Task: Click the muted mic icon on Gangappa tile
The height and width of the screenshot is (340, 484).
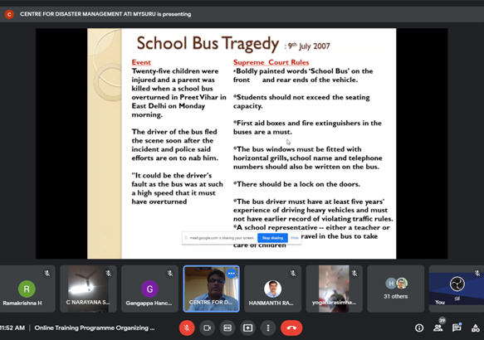Action: (170, 273)
